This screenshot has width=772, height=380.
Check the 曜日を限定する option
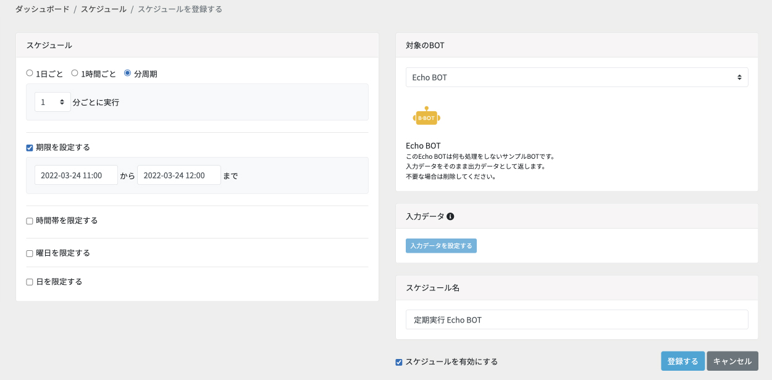tap(30, 253)
